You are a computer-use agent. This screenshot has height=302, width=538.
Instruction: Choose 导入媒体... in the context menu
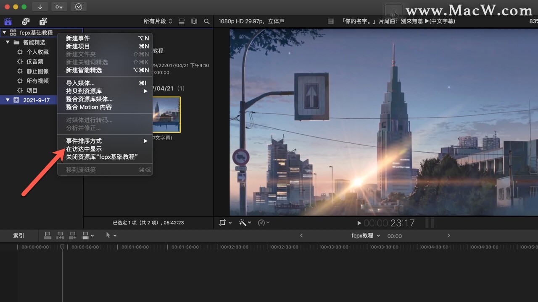tap(105, 83)
